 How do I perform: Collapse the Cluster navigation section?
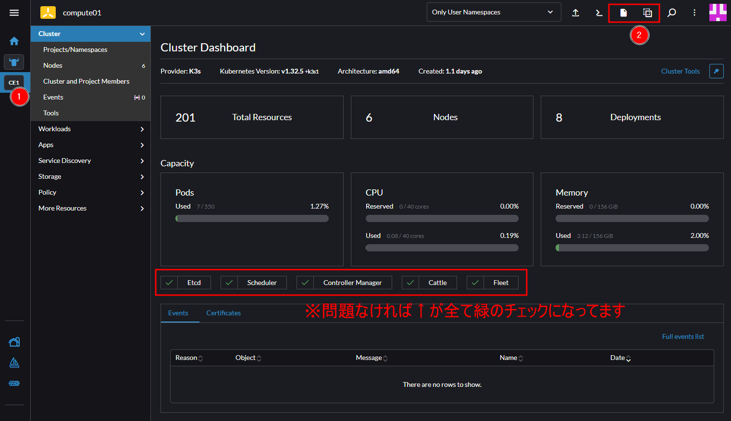click(x=90, y=34)
